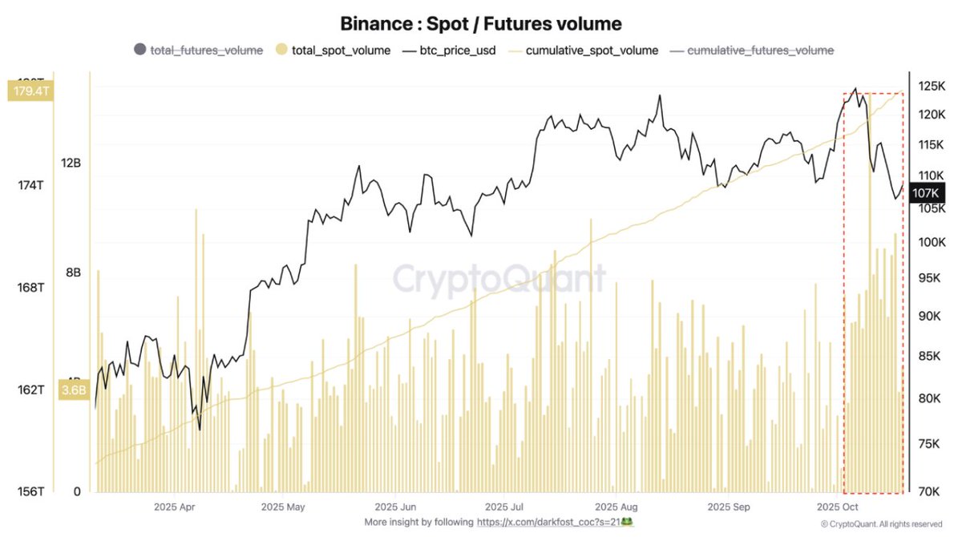Click the CryptoQuant watermark in the chart center
962x537 pixels.
[499, 279]
